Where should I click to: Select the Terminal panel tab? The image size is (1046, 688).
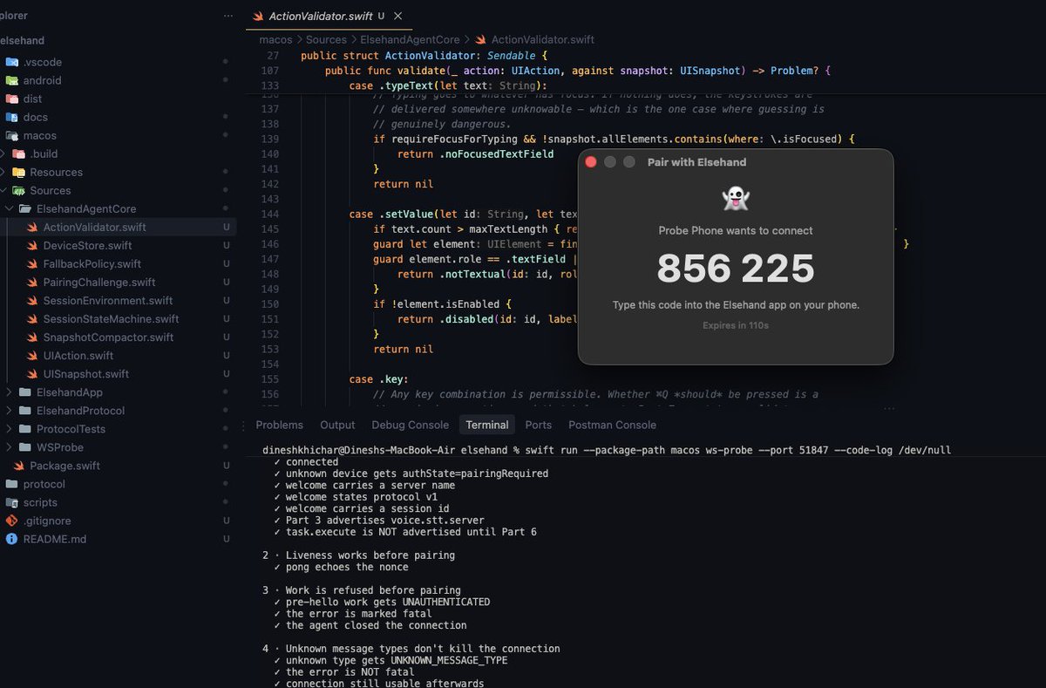point(486,425)
